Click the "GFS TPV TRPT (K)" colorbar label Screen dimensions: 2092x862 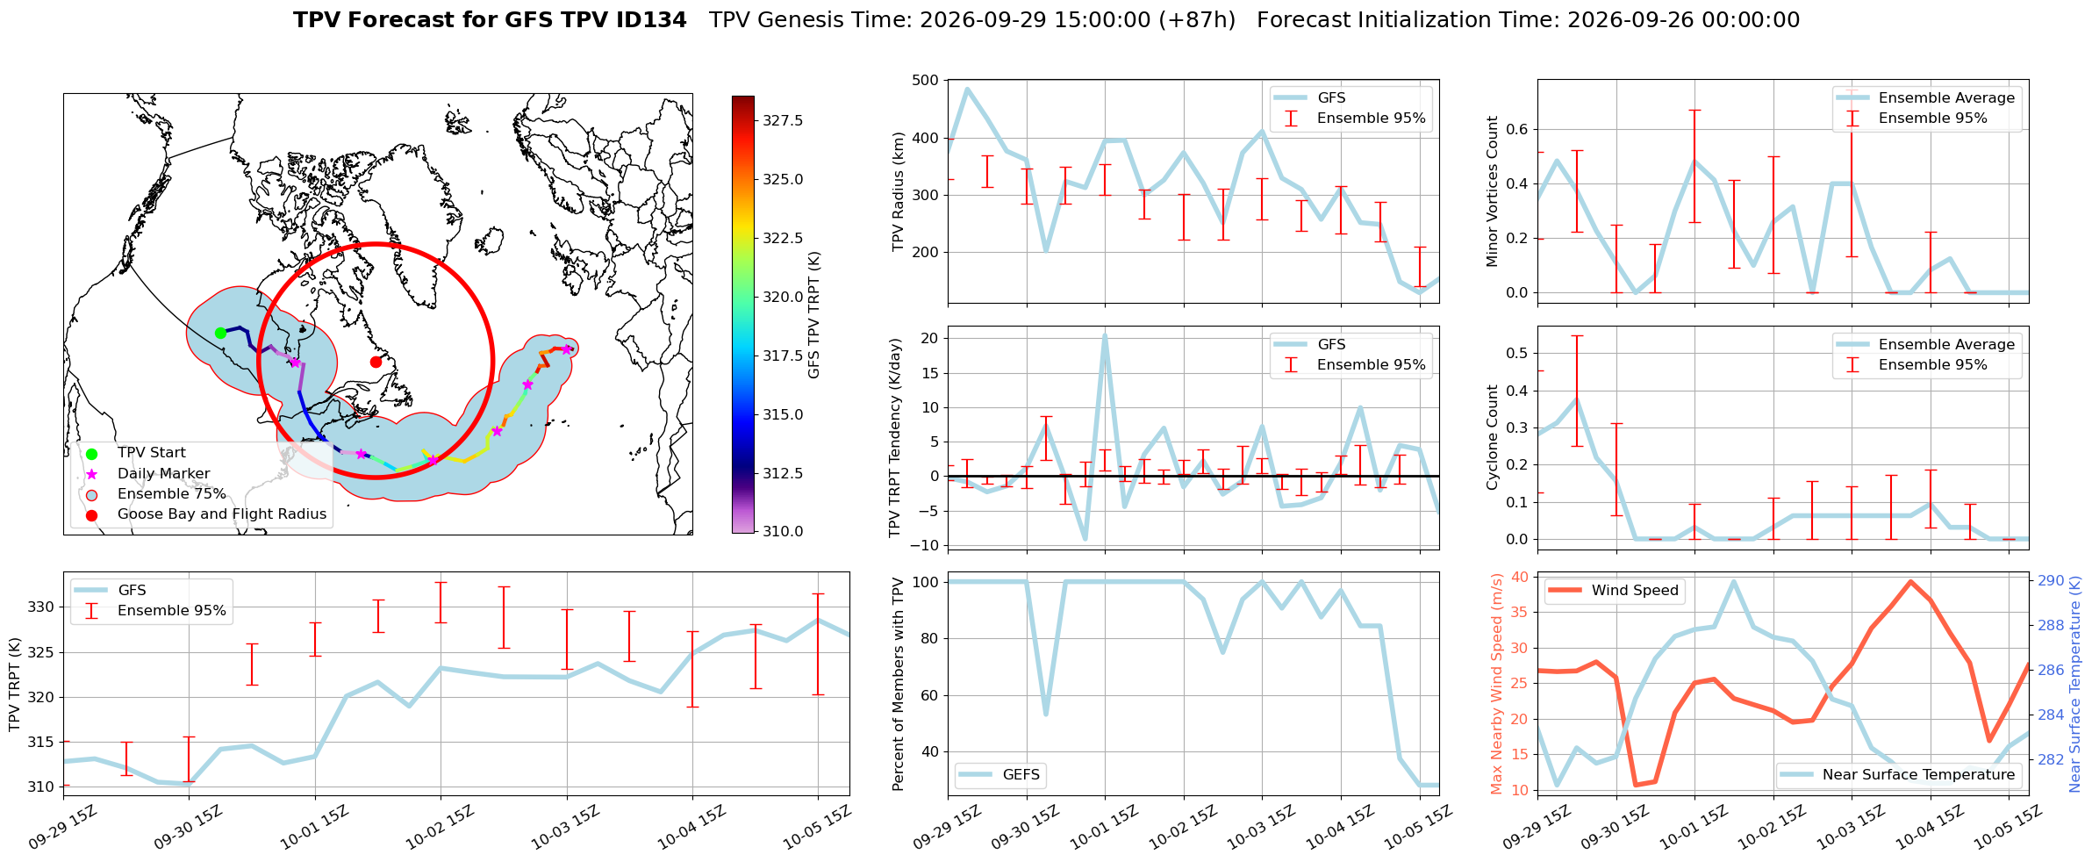[813, 314]
